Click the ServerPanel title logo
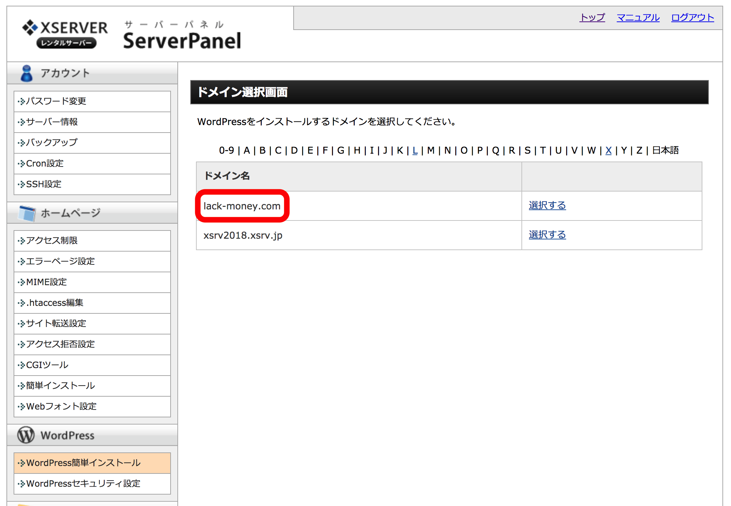Viewport: 731px width, 506px height. point(182,35)
